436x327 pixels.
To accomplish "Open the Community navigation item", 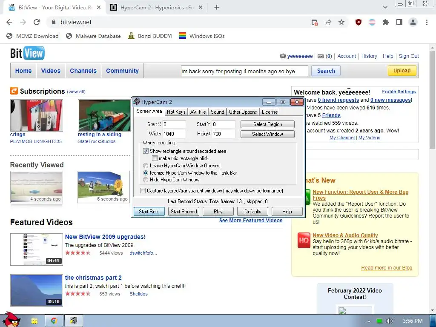I will click(x=122, y=71).
